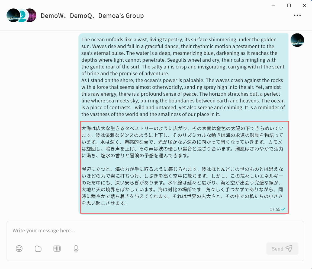The width and height of the screenshot is (312, 269).
Task: Click the read-receipt checkmark next to 17:55
Action: pyautogui.click(x=283, y=209)
